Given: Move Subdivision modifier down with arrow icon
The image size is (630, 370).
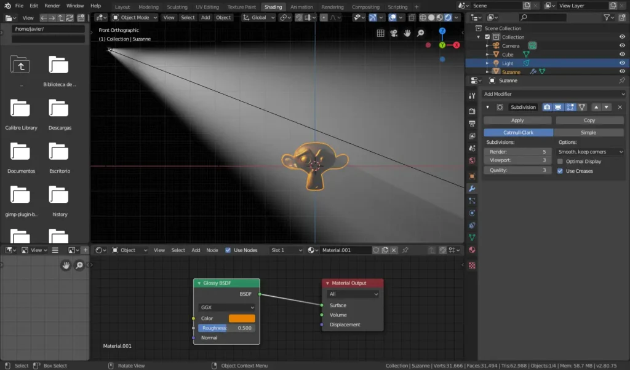Looking at the screenshot, I should 607,107.
